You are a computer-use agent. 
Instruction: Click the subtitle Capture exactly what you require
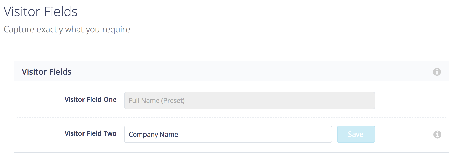click(x=67, y=30)
